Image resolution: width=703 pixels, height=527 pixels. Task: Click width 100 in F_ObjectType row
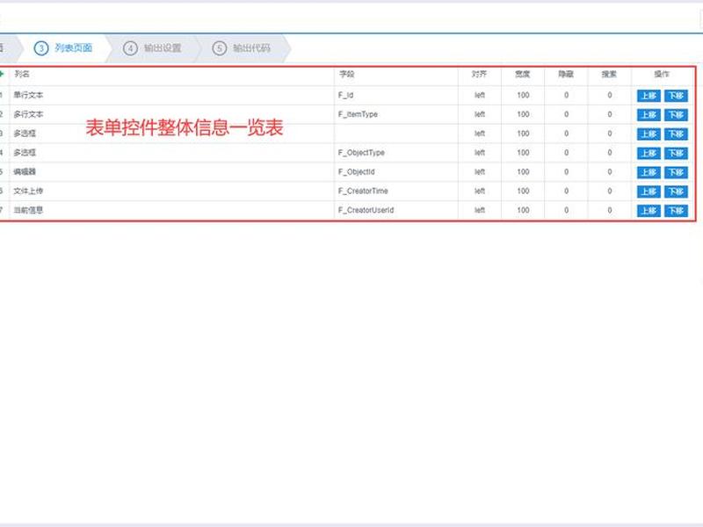coord(523,153)
